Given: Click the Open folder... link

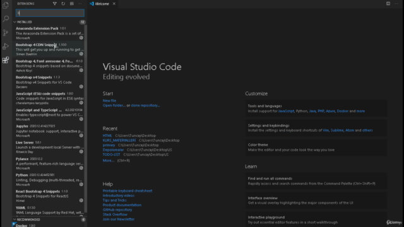Looking at the screenshot, I should click(114, 105).
